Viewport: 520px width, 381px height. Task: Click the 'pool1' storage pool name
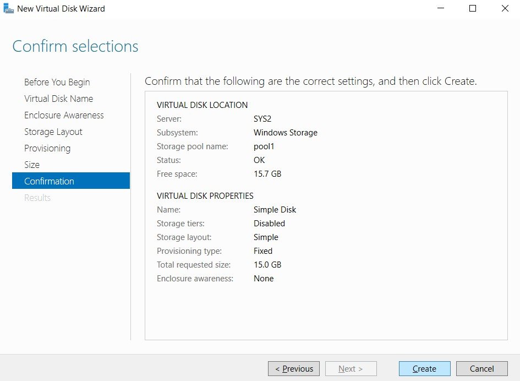tap(264, 146)
